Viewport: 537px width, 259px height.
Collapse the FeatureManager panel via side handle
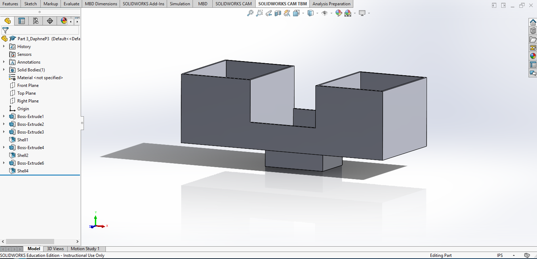click(82, 123)
